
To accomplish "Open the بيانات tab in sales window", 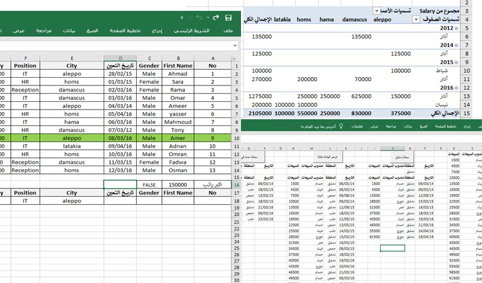I will tap(408, 126).
